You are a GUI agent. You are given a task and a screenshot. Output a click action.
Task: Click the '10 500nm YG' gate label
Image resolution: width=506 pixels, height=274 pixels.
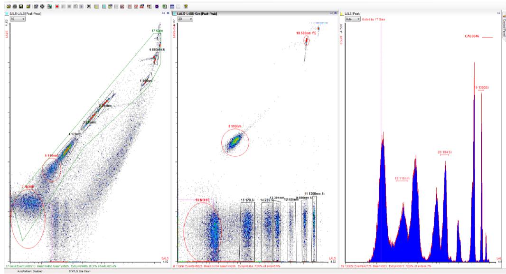pos(306,33)
